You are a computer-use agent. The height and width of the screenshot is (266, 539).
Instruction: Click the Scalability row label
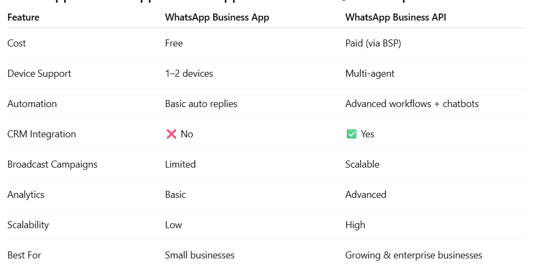(28, 225)
